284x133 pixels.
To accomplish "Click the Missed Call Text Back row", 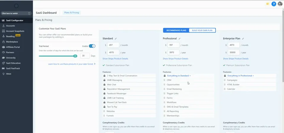I will [129, 102].
